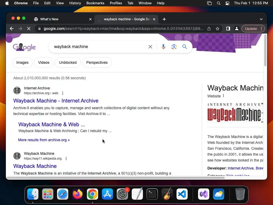Open the Chrome three-dot menu
Screen dimensions: 273x205
tap(261, 29)
